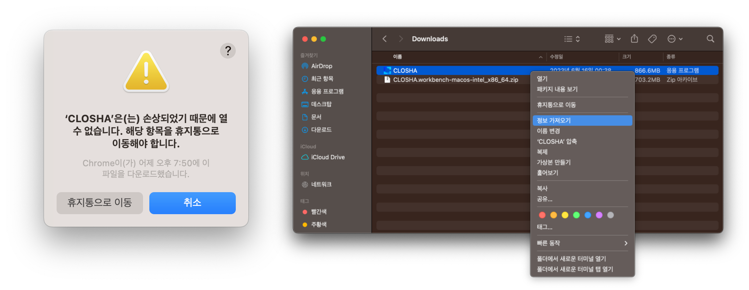Click the tag icon in Finder toolbar
This screenshot has width=749, height=290.
[x=652, y=39]
